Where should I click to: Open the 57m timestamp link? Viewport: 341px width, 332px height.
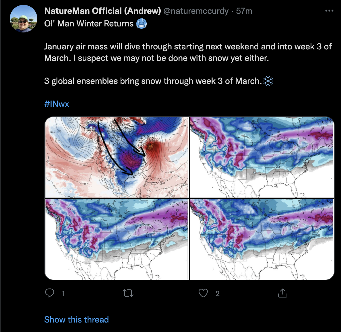(x=244, y=11)
